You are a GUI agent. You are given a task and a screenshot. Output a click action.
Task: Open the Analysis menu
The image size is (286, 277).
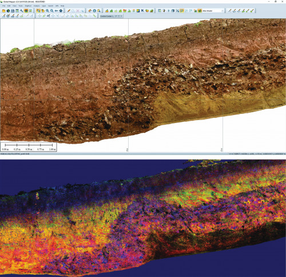[x=37, y=6]
